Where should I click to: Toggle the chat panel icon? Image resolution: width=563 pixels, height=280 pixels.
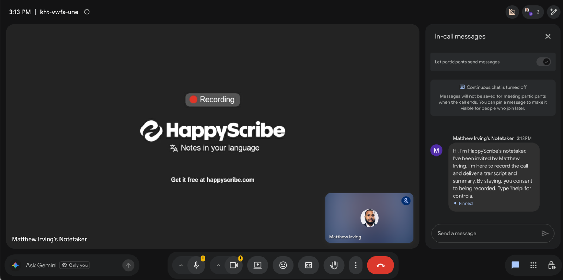[x=515, y=265]
